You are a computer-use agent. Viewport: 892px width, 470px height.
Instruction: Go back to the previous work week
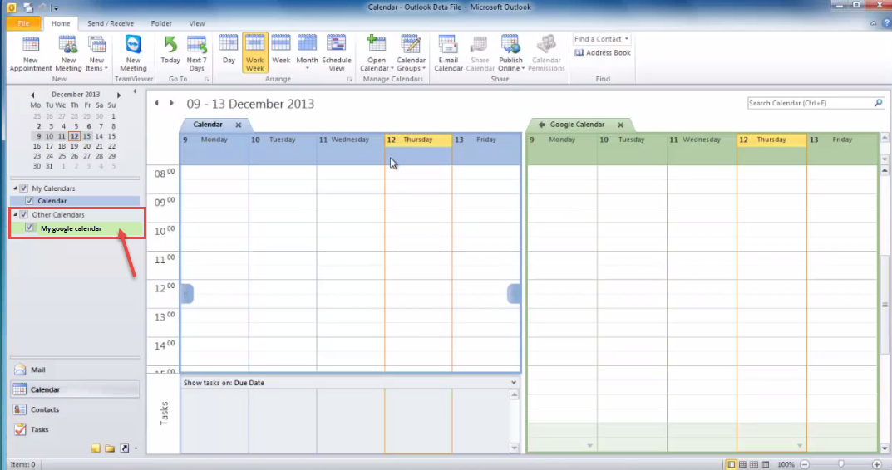tap(156, 103)
